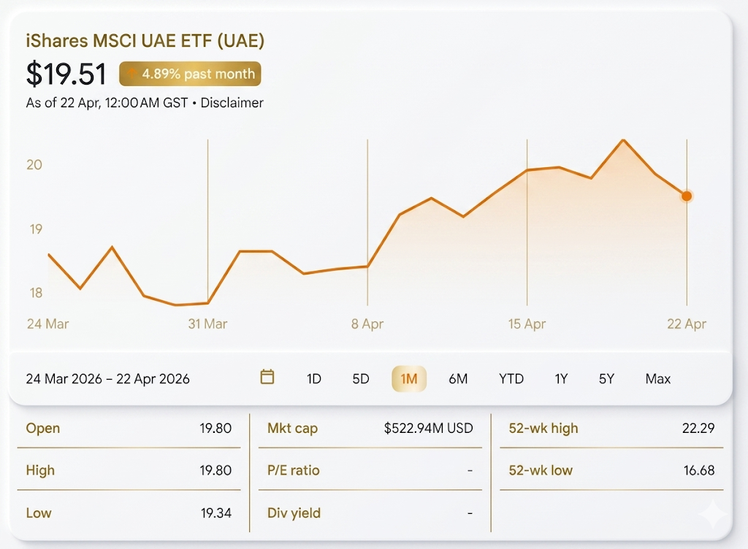The image size is (748, 549).
Task: Switch to the 1D time range
Action: (313, 379)
